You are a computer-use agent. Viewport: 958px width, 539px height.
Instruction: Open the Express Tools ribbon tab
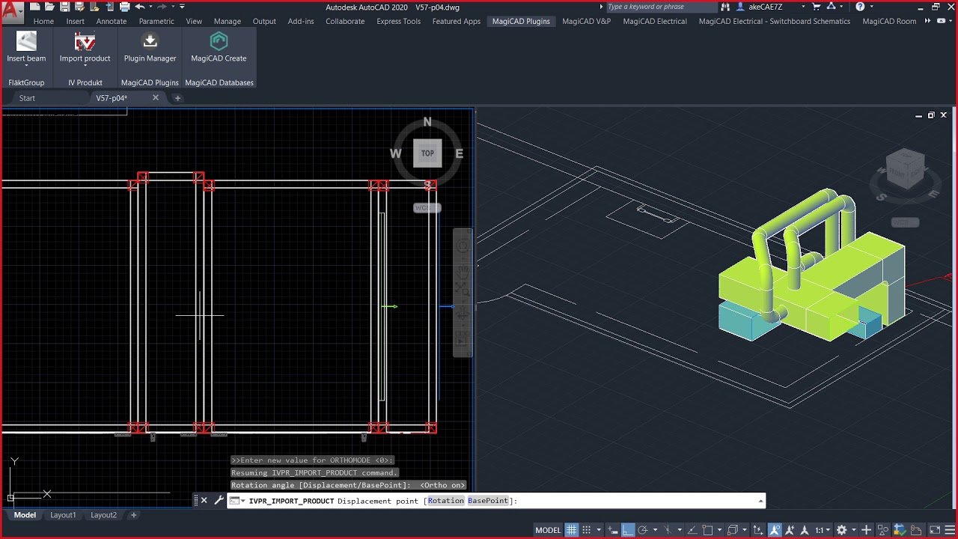tap(398, 21)
